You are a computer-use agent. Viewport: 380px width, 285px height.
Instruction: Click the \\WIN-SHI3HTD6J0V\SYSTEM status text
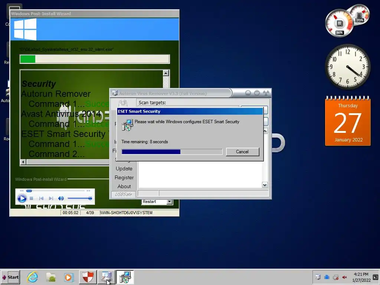(126, 213)
